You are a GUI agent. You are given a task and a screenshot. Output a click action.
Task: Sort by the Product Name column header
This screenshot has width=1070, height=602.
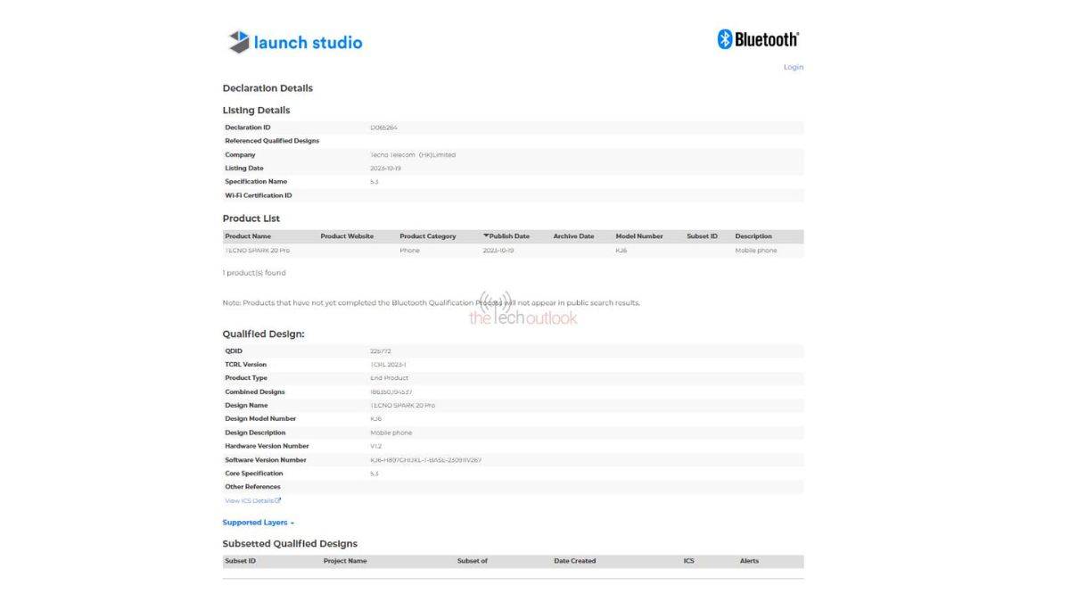point(248,236)
